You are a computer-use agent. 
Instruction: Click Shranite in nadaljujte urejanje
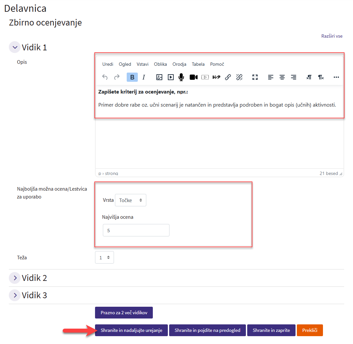[x=132, y=330]
